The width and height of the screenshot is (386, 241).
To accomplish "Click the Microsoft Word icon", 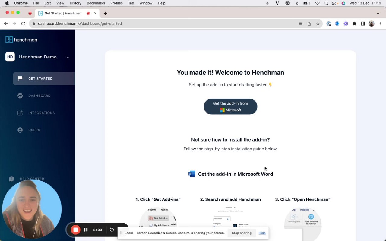I will pyautogui.click(x=191, y=174).
